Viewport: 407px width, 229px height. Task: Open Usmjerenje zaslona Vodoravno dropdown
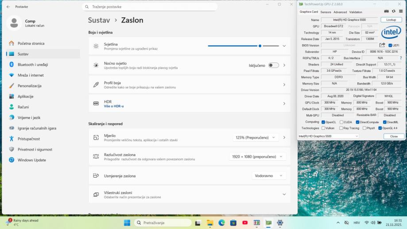(x=269, y=176)
